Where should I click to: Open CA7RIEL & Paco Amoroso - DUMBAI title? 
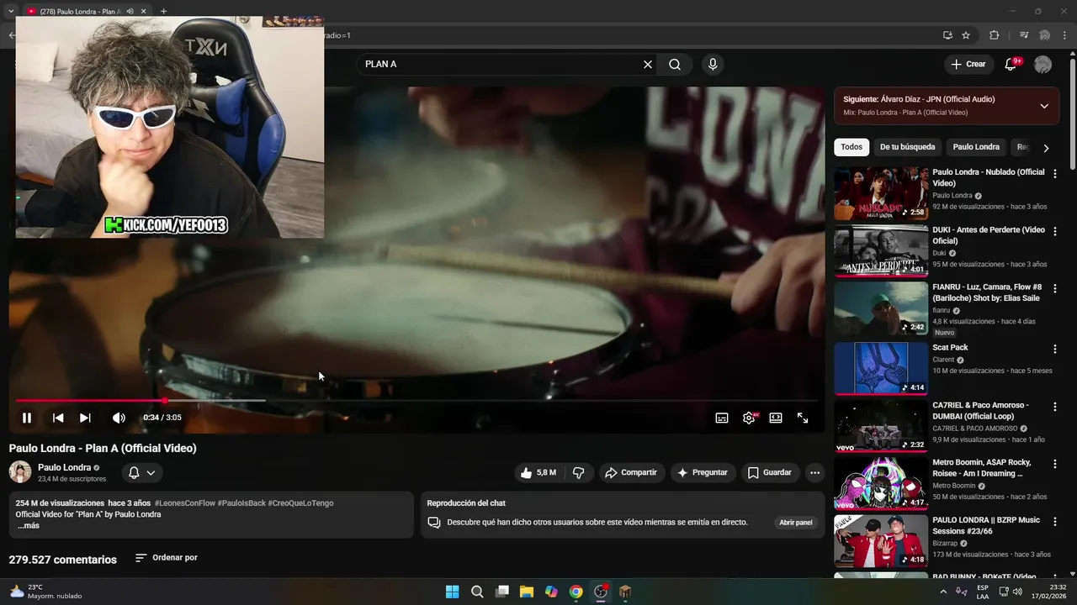(x=980, y=410)
